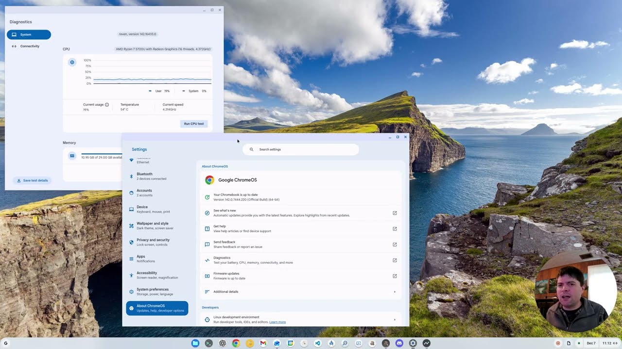Click the Google ChromeOS logo
This screenshot has width=622, height=349.
coord(209,180)
